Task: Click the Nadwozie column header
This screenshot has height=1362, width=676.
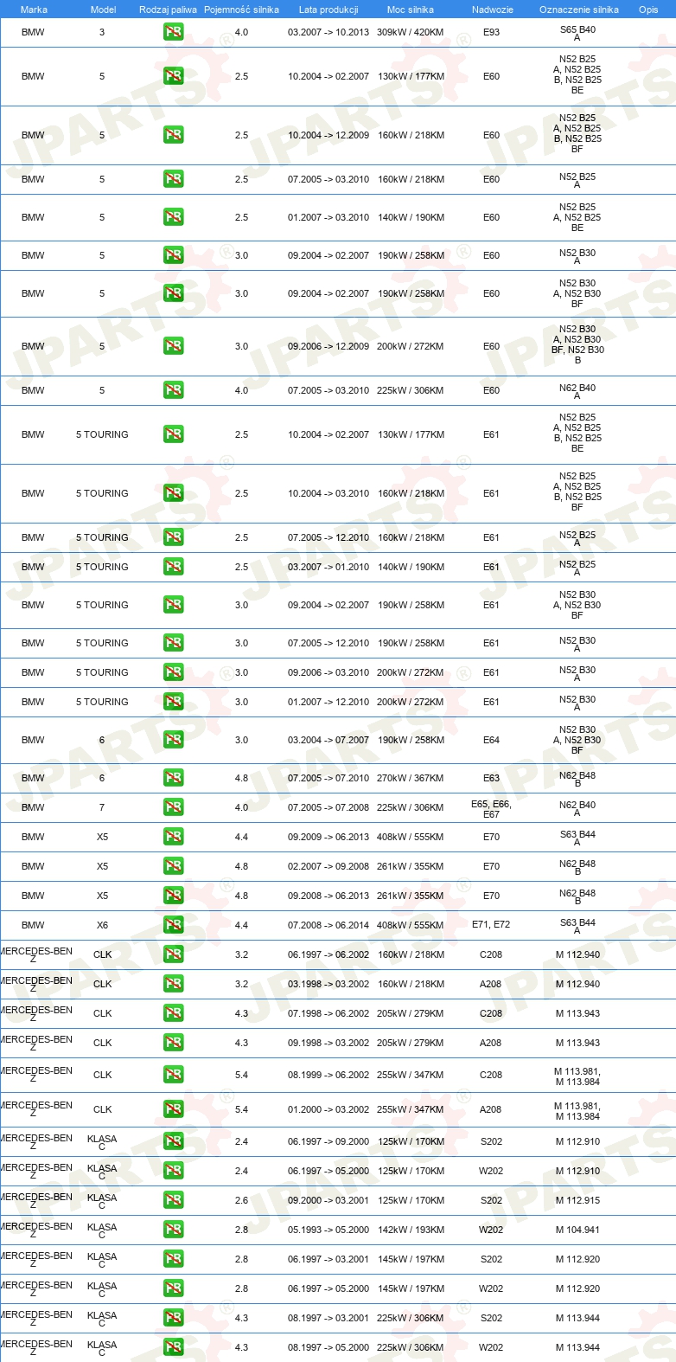Action: tap(492, 10)
